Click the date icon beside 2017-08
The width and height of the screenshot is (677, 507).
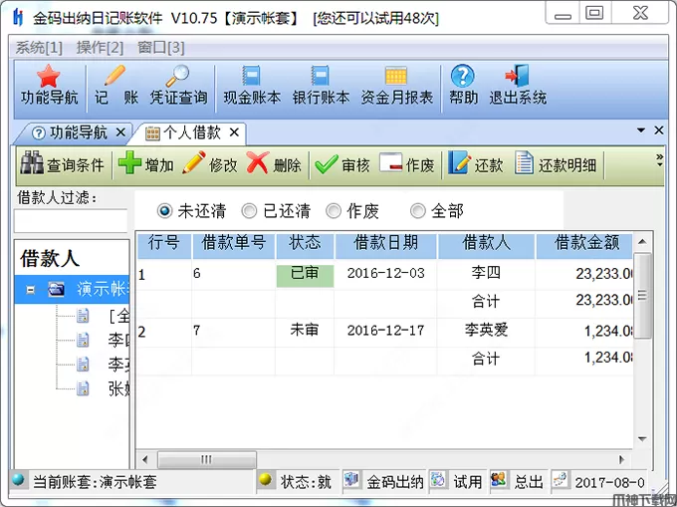560,479
